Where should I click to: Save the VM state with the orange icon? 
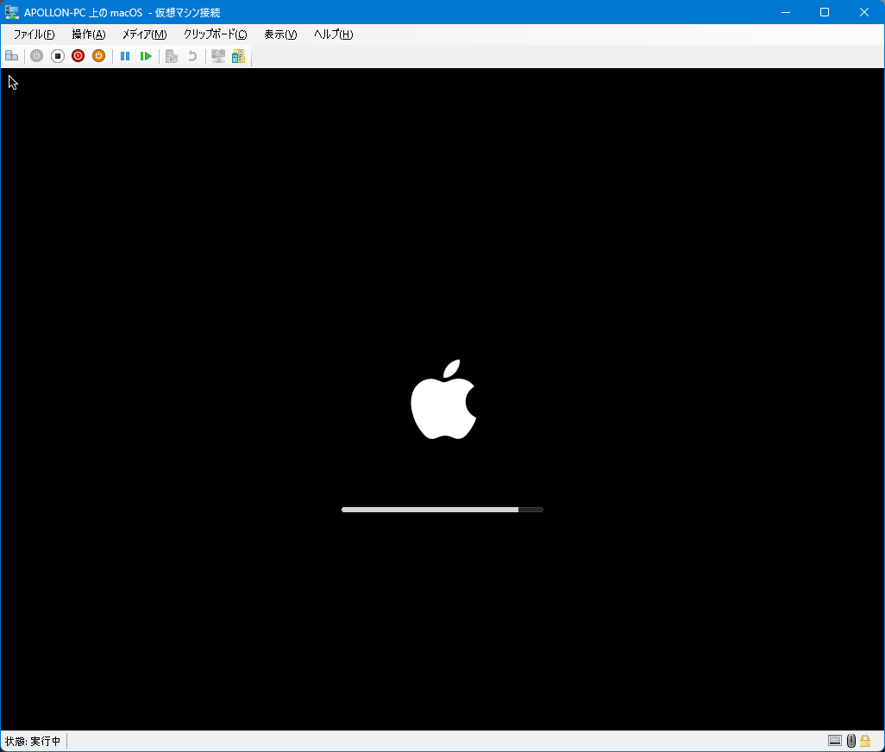99,56
